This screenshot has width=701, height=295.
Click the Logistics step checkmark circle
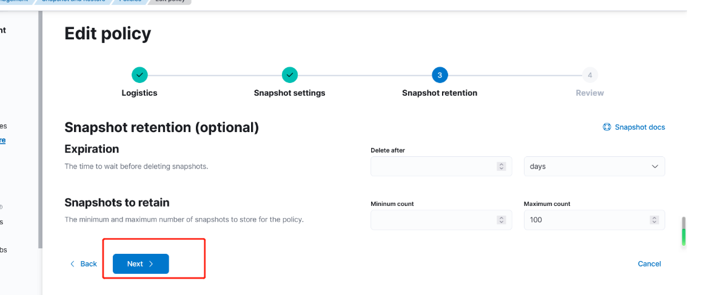(139, 75)
